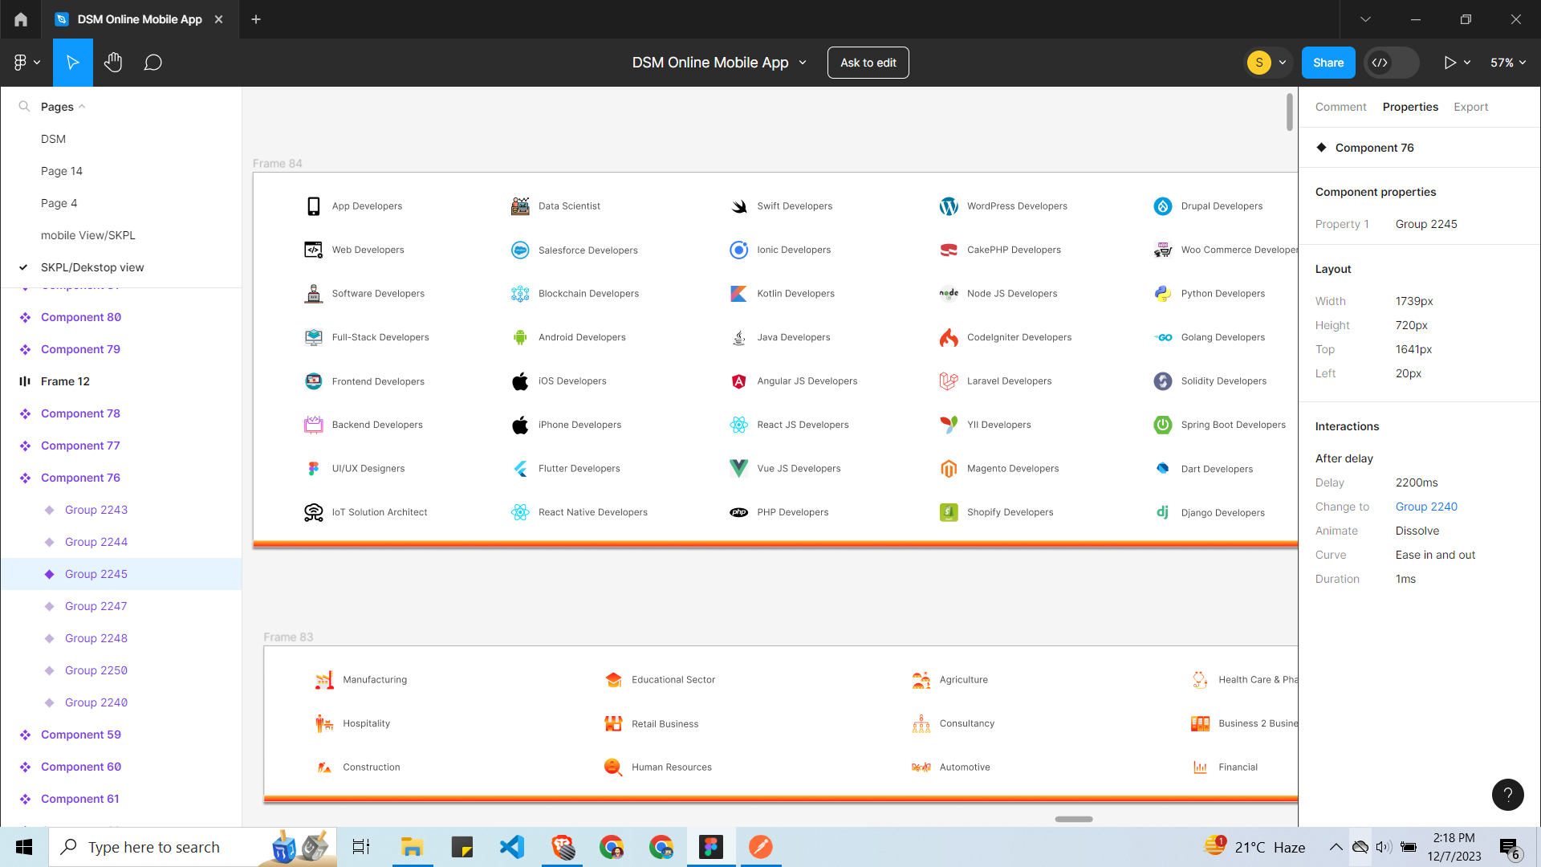Click the Share button

click(1328, 63)
